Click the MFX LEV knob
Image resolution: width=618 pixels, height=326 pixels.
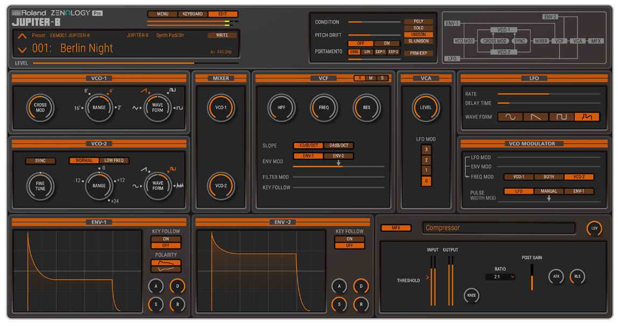point(594,228)
